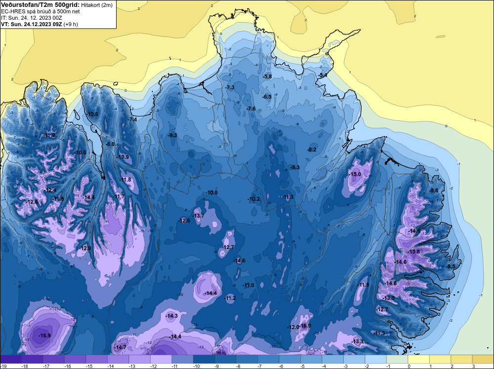This screenshot has width=494, height=369.
Task: Click the -7.6 temperature value
Action: click(x=251, y=109)
